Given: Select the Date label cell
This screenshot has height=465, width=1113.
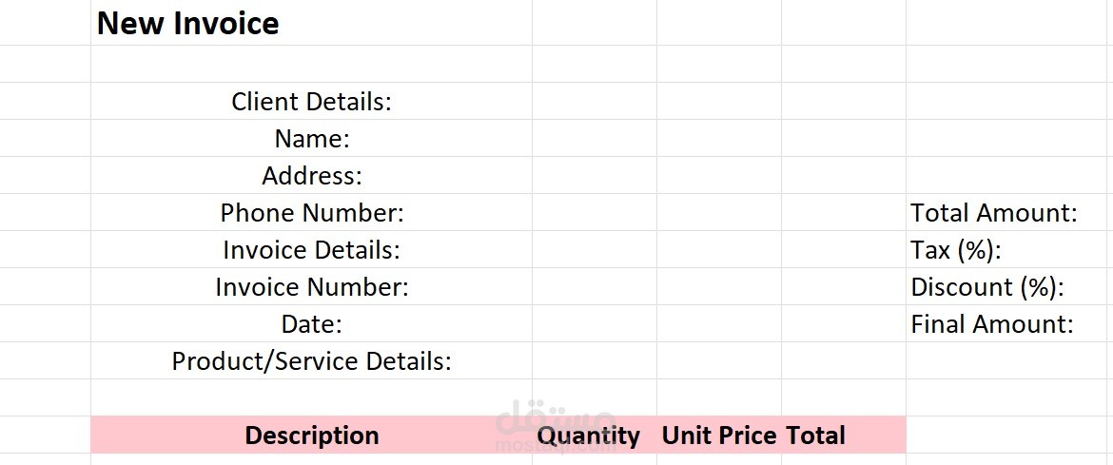Looking at the screenshot, I should point(312,323).
